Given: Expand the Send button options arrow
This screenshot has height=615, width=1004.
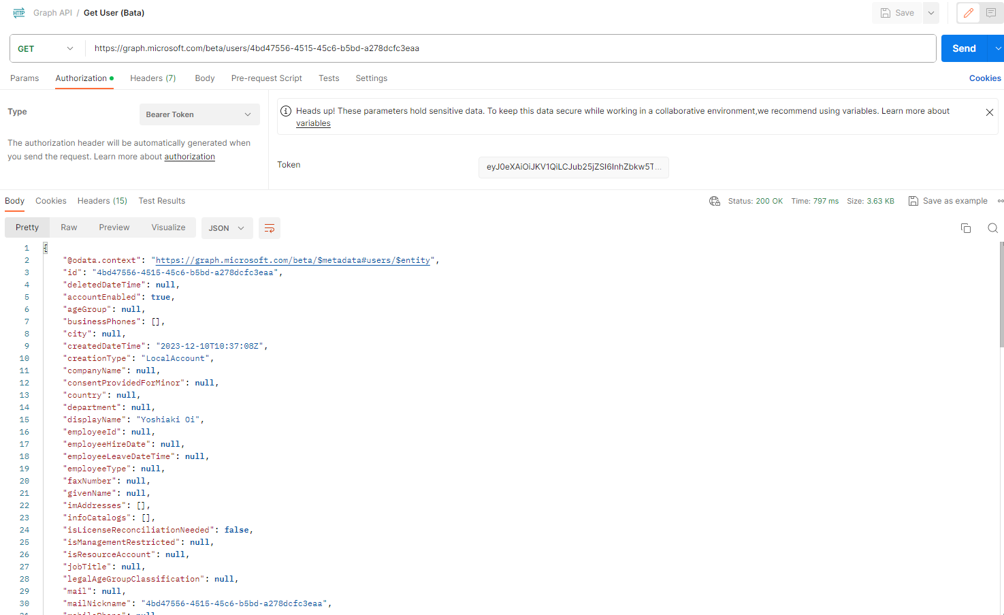Looking at the screenshot, I should [998, 48].
